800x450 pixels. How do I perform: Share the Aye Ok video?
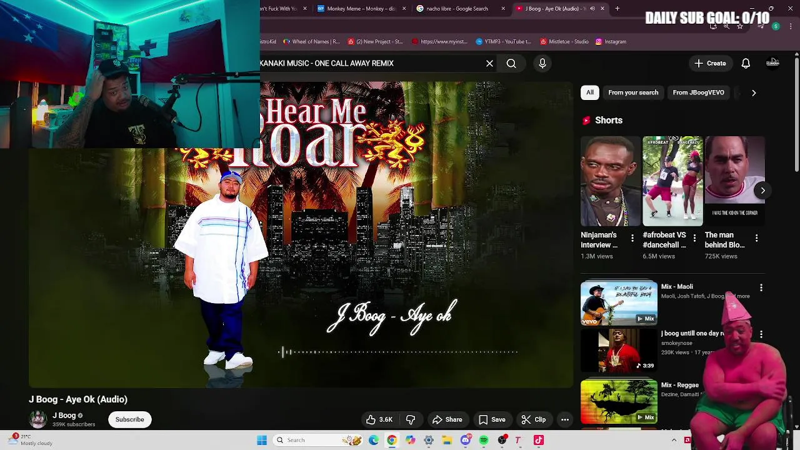(x=447, y=419)
